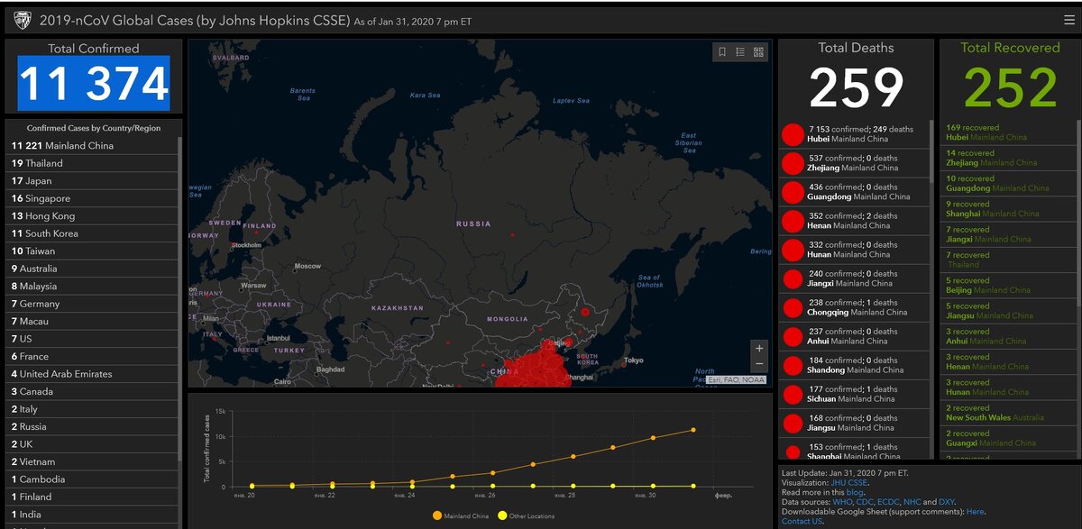1082x529 pixels.
Task: Click the red circle beside Hunan deaths entry
Action: pos(793,250)
